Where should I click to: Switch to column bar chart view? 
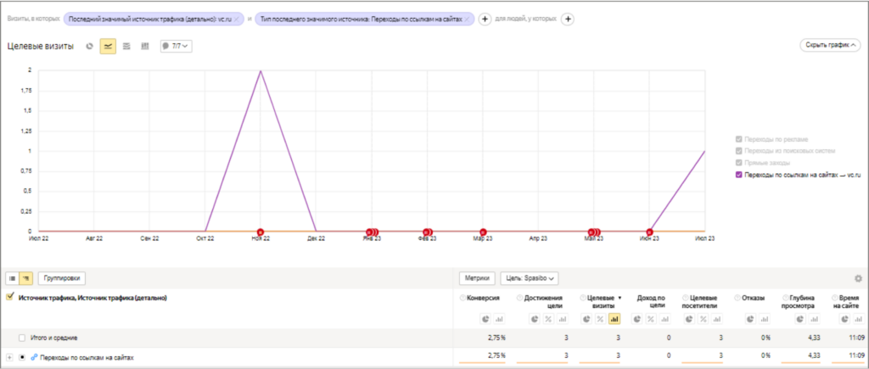[x=145, y=46]
